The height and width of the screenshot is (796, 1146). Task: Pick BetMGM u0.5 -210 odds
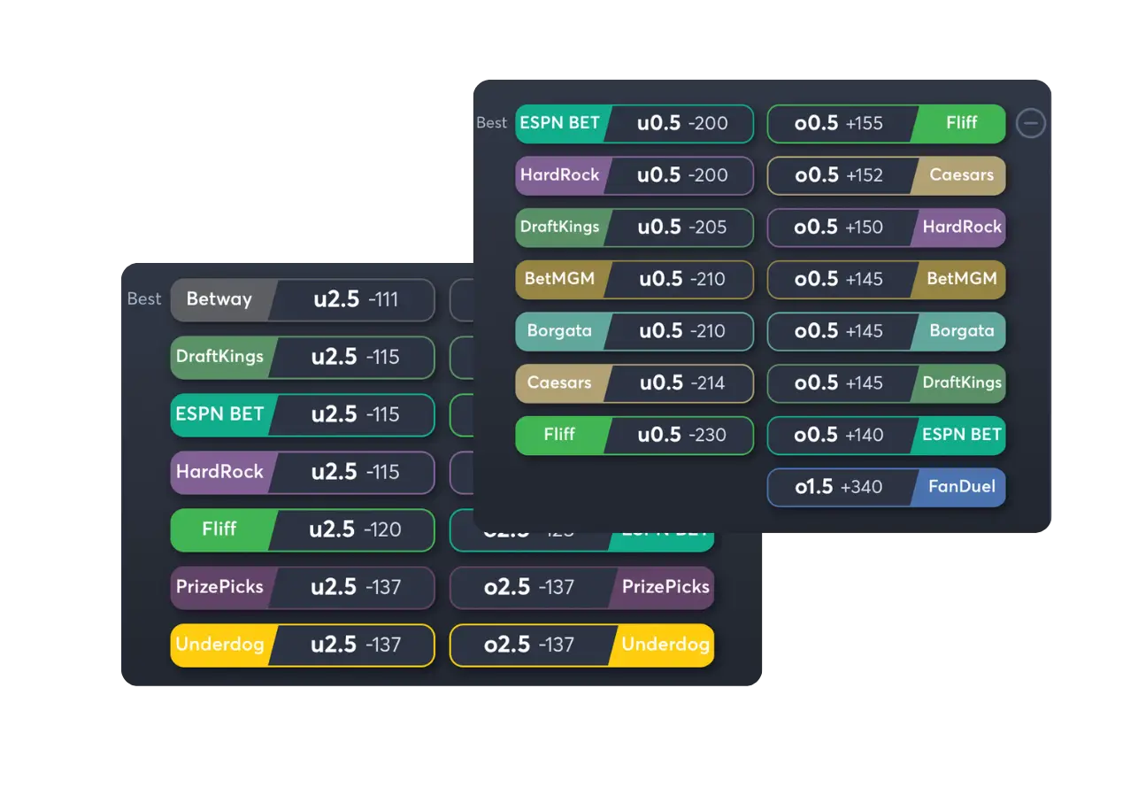tap(635, 279)
